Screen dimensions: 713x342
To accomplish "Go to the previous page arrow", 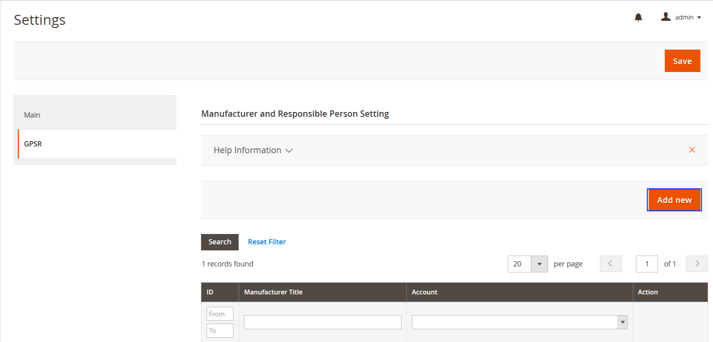I will [x=611, y=264].
